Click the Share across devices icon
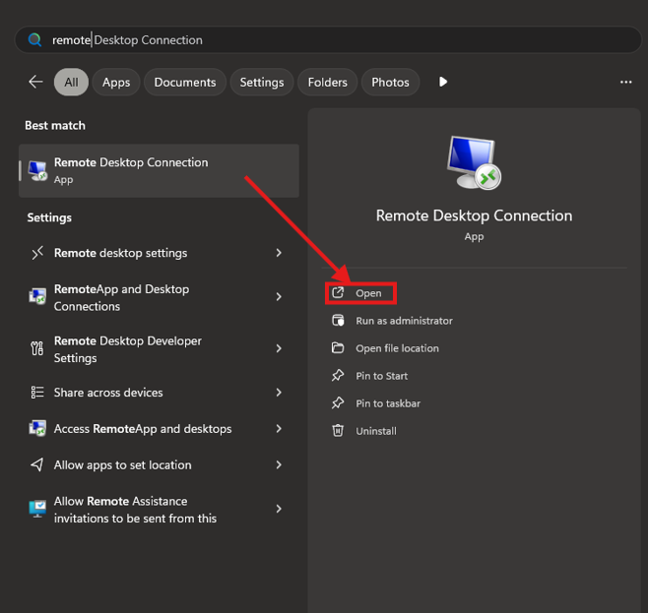The image size is (648, 613). click(x=37, y=393)
